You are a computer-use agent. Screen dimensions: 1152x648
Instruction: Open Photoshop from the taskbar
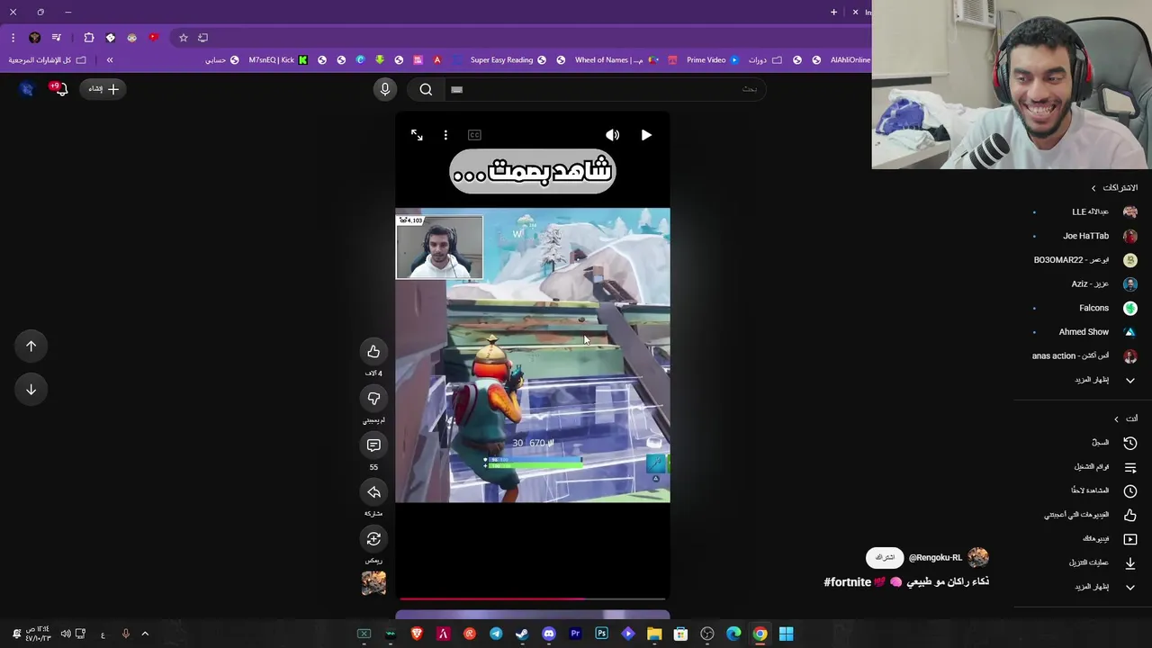coord(601,634)
